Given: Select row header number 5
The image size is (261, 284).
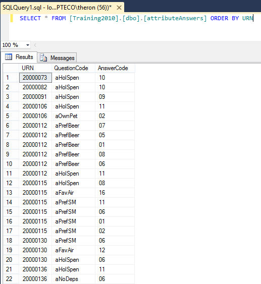Looking at the screenshot, I should click(x=11, y=116).
